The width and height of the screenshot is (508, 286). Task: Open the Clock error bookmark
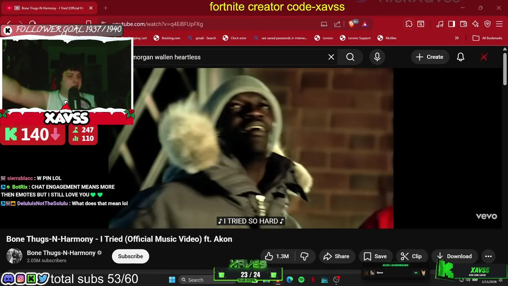[235, 38]
